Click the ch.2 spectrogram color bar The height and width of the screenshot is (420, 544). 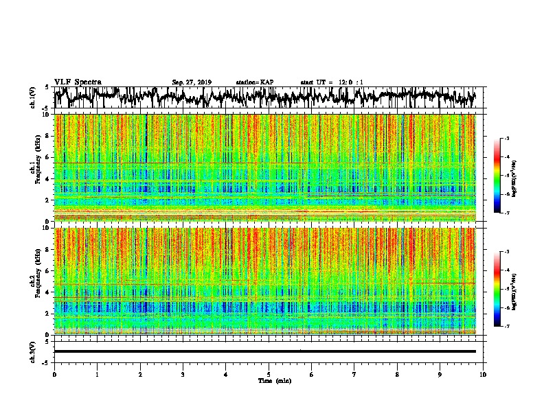point(497,289)
